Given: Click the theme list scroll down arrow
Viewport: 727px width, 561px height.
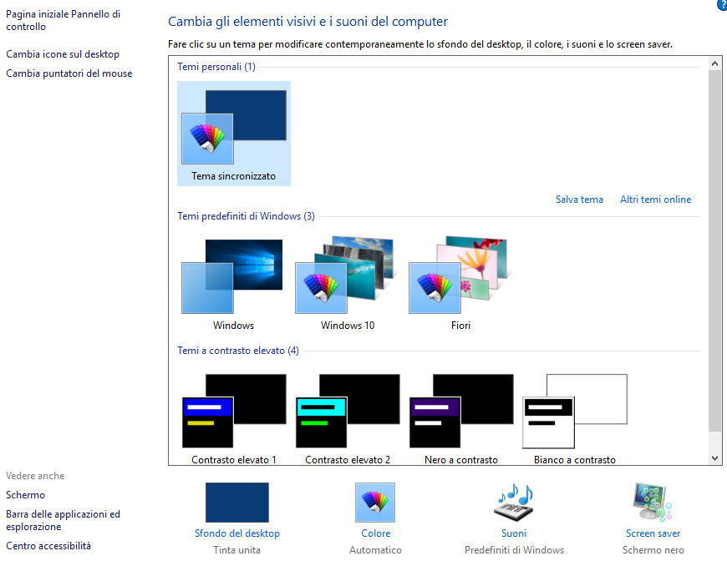Looking at the screenshot, I should pos(714,458).
